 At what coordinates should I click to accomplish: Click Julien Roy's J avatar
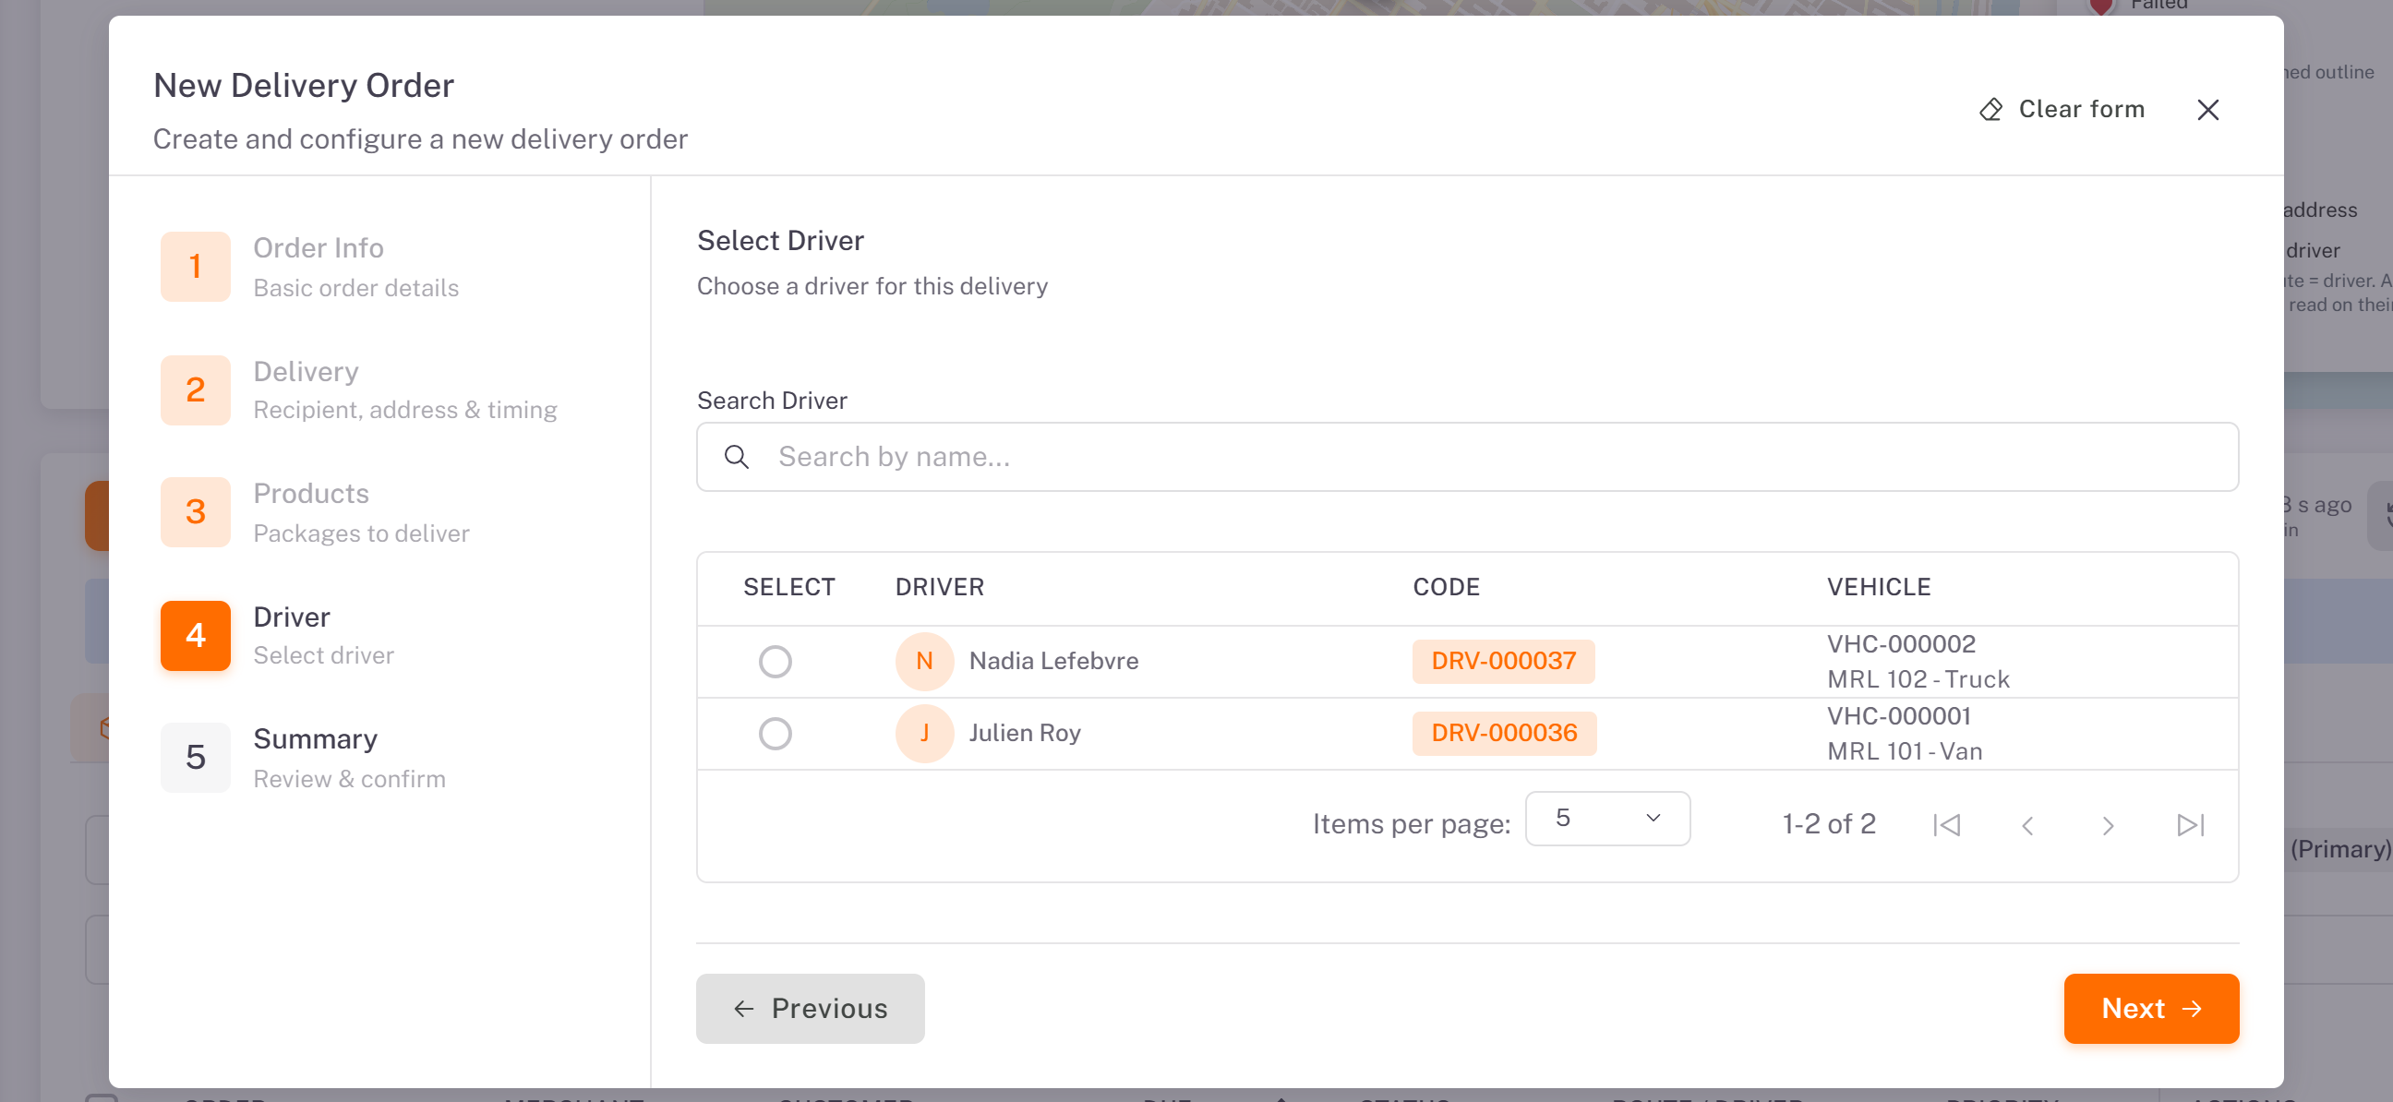924,734
